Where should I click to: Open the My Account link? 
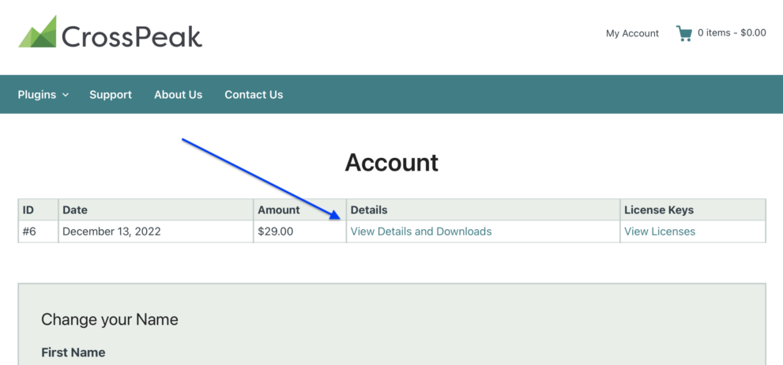point(632,33)
